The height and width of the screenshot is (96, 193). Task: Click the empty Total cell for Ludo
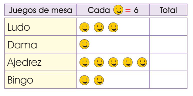click(x=168, y=27)
